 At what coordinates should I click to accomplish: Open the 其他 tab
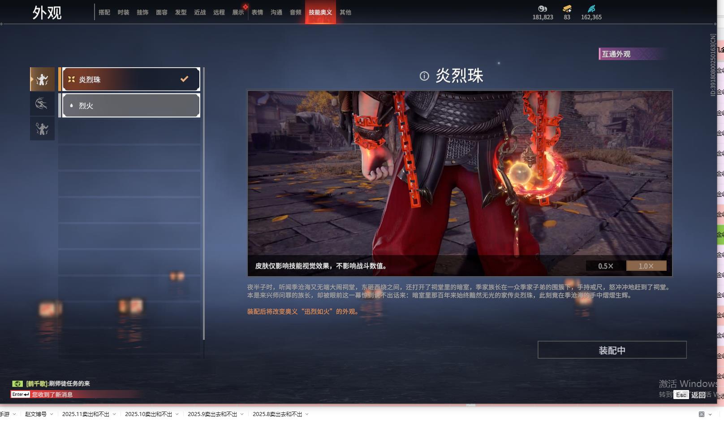pos(345,13)
